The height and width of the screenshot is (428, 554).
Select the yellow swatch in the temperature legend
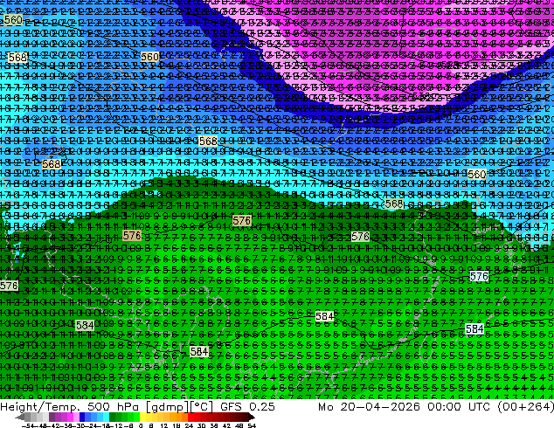tap(142, 417)
